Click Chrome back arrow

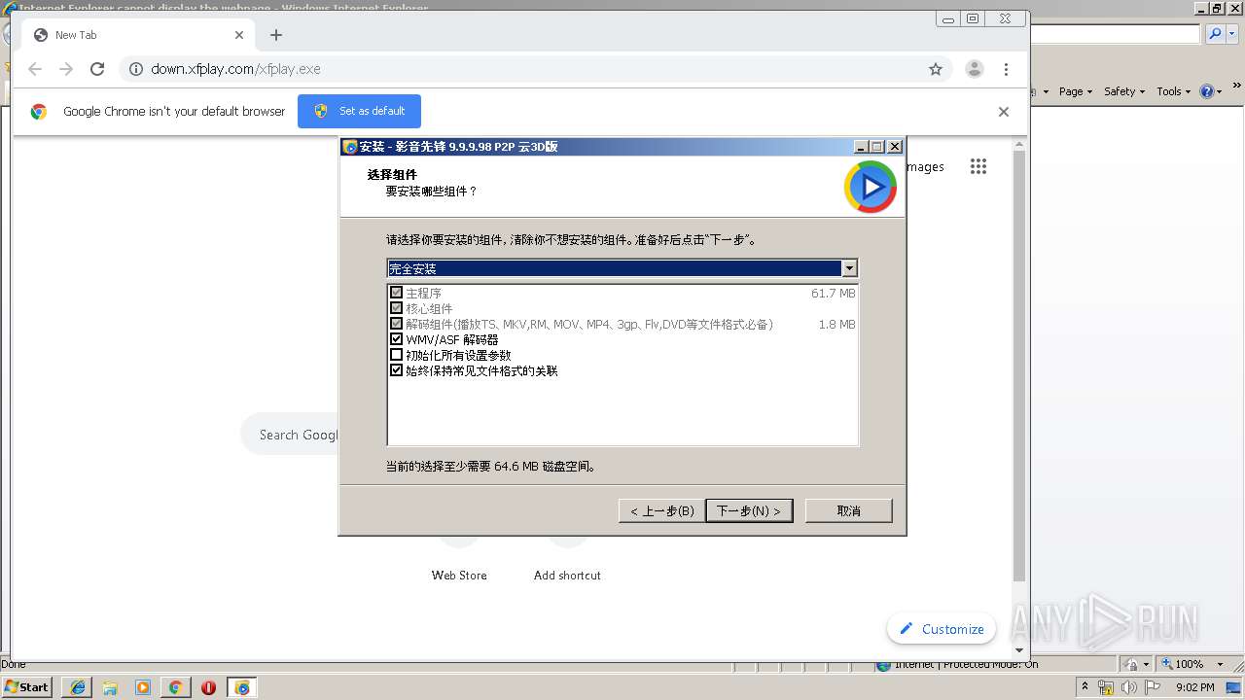(x=35, y=69)
